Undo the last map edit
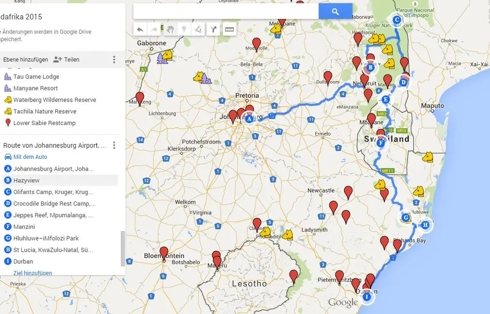 (x=140, y=30)
